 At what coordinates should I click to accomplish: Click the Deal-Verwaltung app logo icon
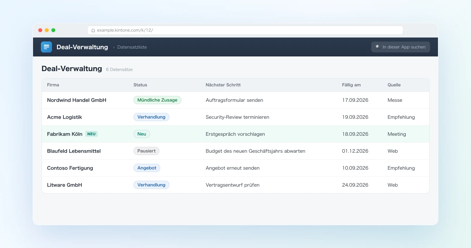point(46,47)
